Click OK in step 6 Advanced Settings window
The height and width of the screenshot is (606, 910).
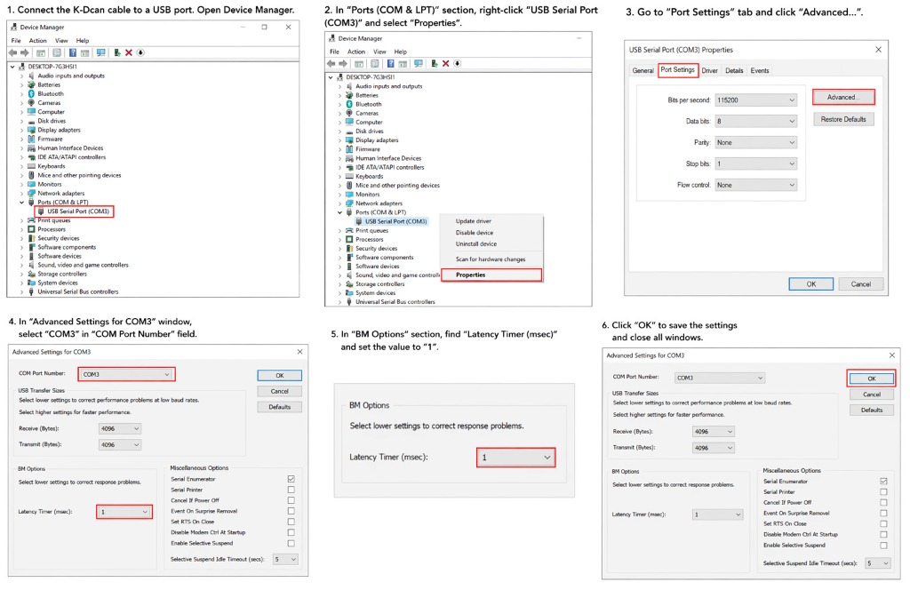click(871, 379)
